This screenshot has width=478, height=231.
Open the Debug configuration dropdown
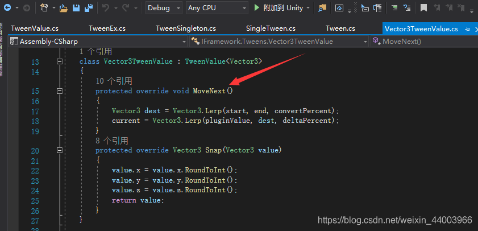tap(164, 8)
